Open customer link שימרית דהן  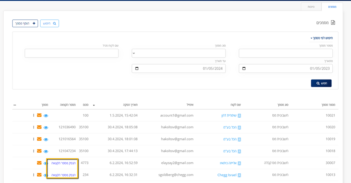click(x=229, y=115)
